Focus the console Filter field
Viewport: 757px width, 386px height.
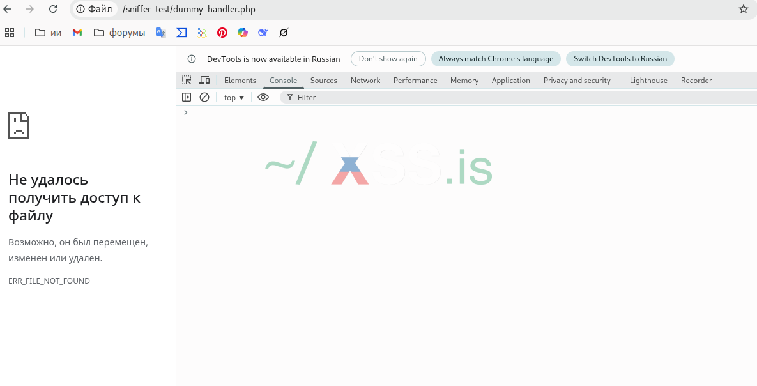(x=519, y=98)
